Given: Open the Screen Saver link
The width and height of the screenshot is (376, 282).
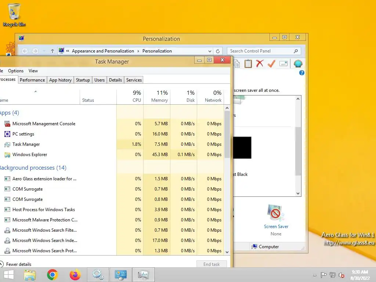Looking at the screenshot, I should (x=276, y=226).
